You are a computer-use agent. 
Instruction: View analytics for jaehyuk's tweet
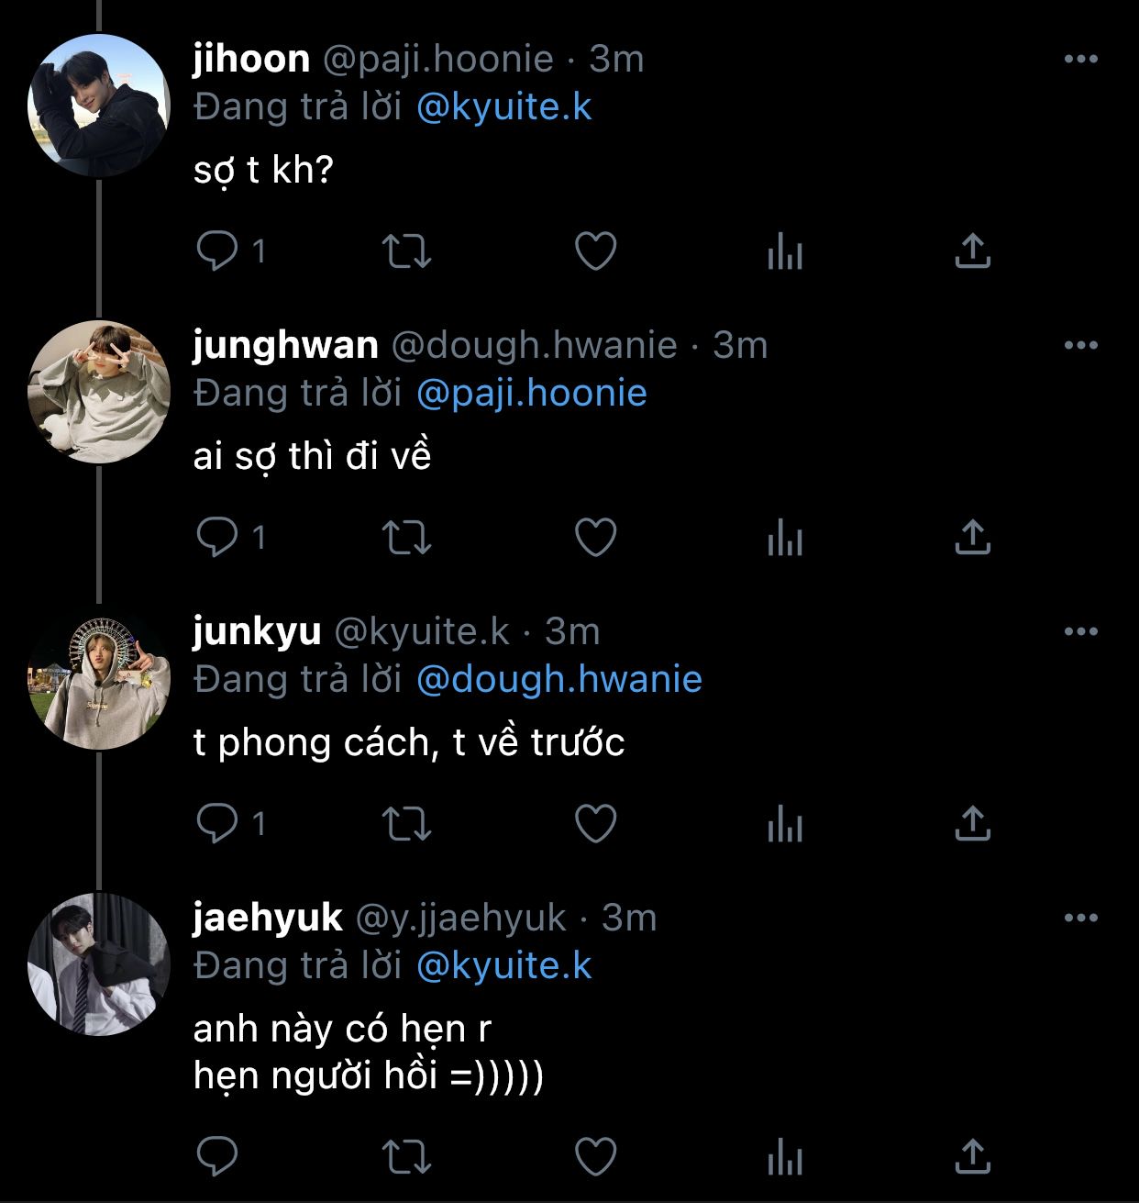coord(785,1157)
